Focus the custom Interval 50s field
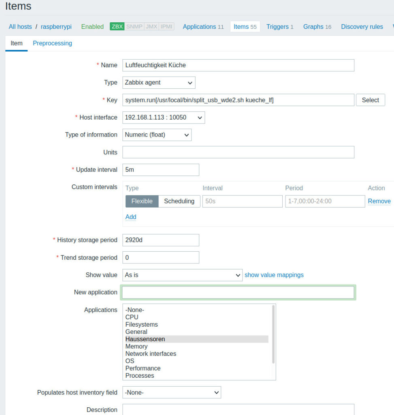394x415 pixels. point(243,201)
